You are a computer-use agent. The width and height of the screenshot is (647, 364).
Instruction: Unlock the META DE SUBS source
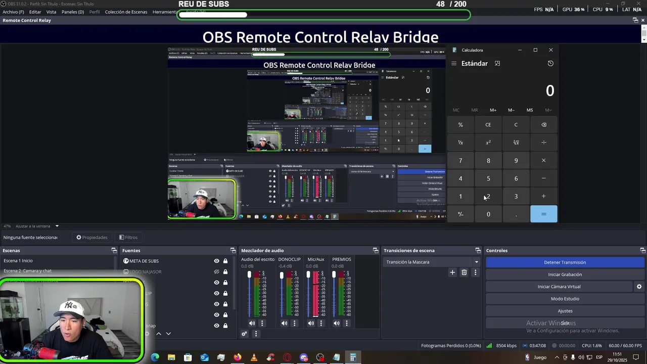click(225, 261)
